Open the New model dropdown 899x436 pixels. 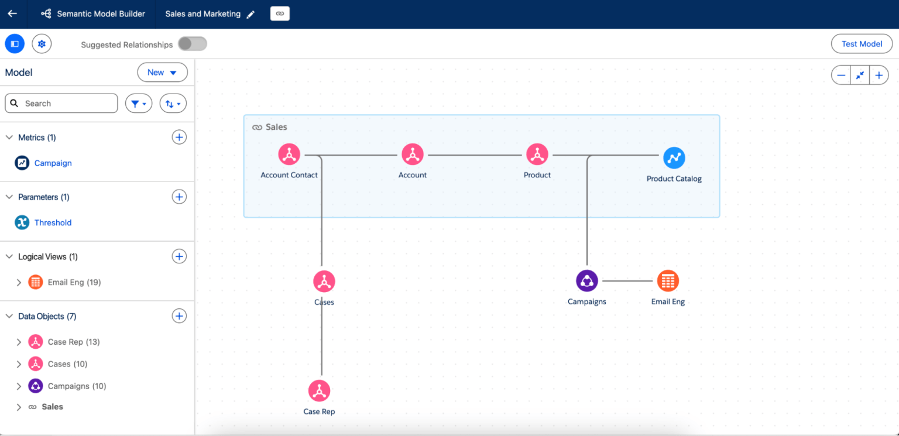pyautogui.click(x=162, y=72)
